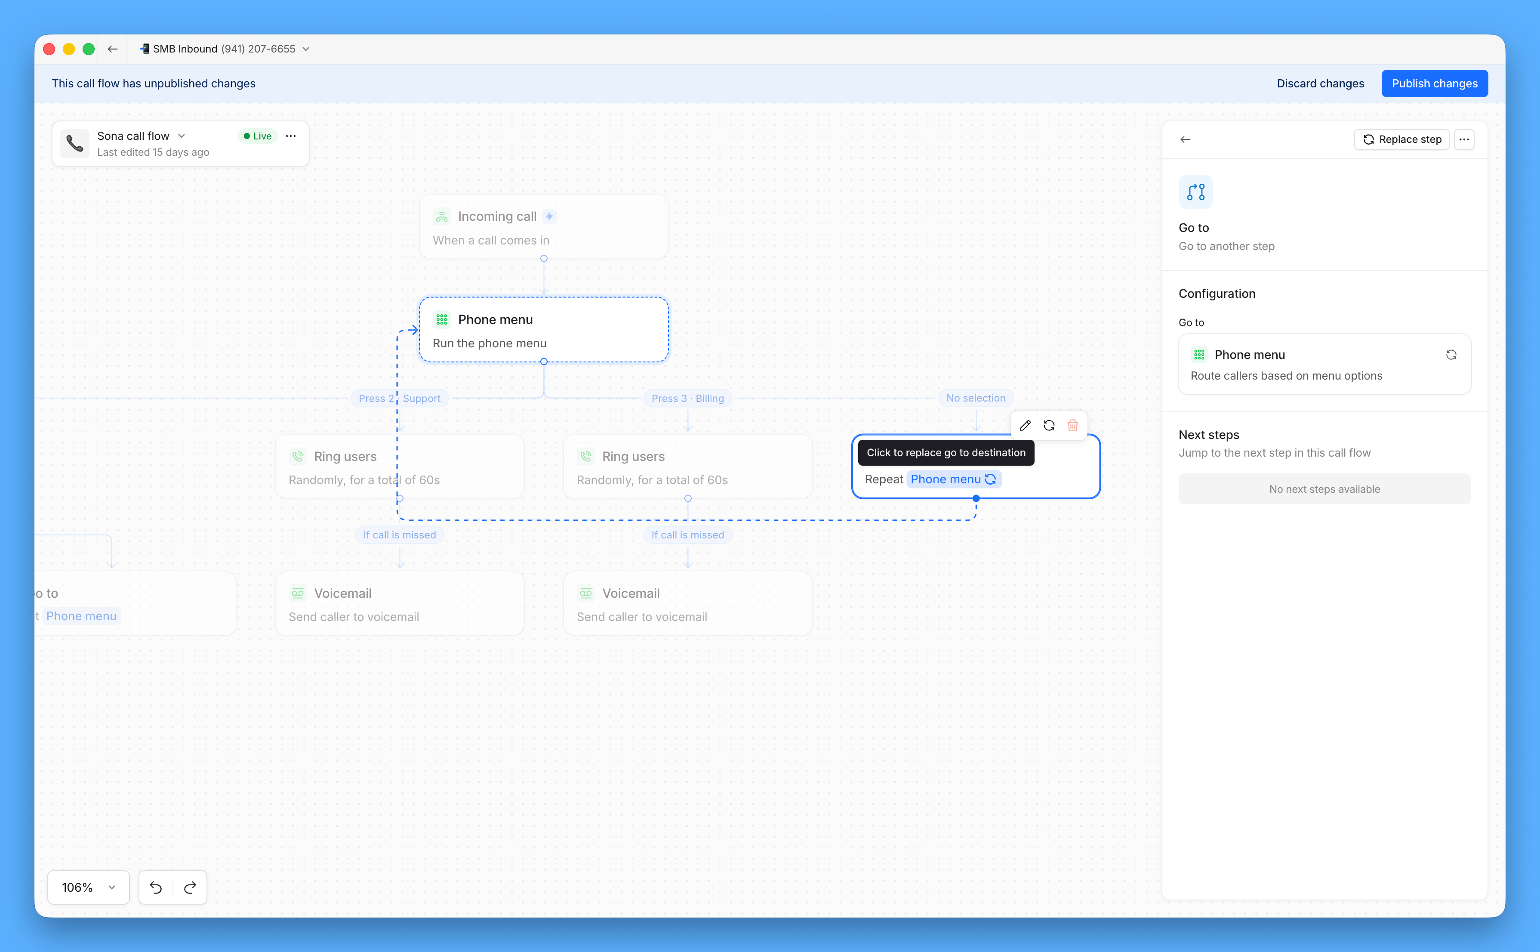The height and width of the screenshot is (952, 1540).
Task: Redo the last change
Action: (190, 887)
